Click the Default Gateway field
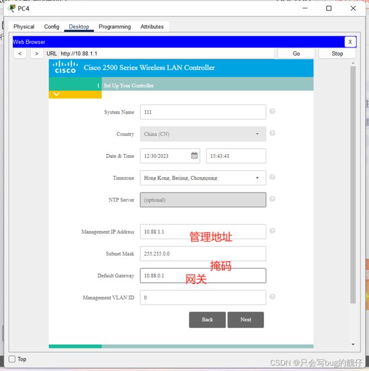 (x=203, y=276)
